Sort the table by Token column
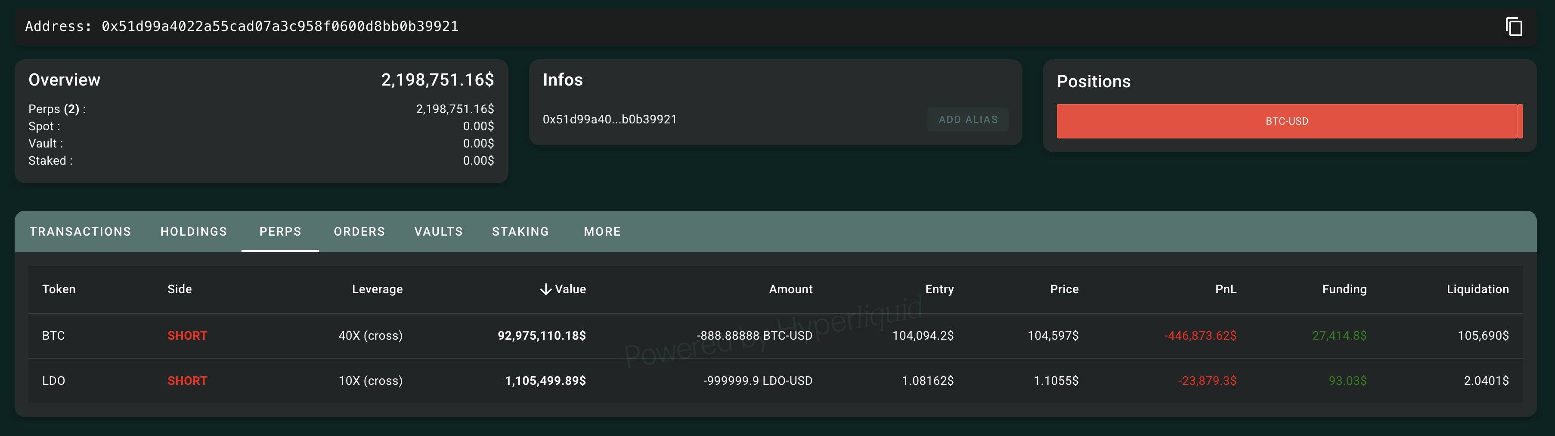The height and width of the screenshot is (436, 1555). (x=59, y=289)
